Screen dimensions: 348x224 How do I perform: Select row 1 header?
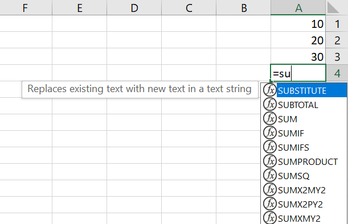point(337,23)
